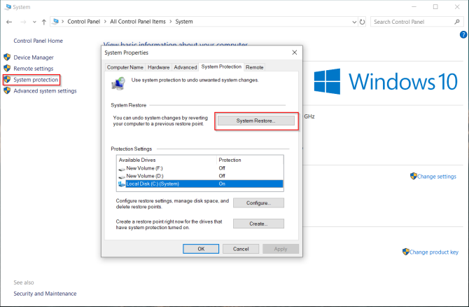The image size is (469, 307).
Task: Expand the address bar history dropdown
Action: (354, 22)
